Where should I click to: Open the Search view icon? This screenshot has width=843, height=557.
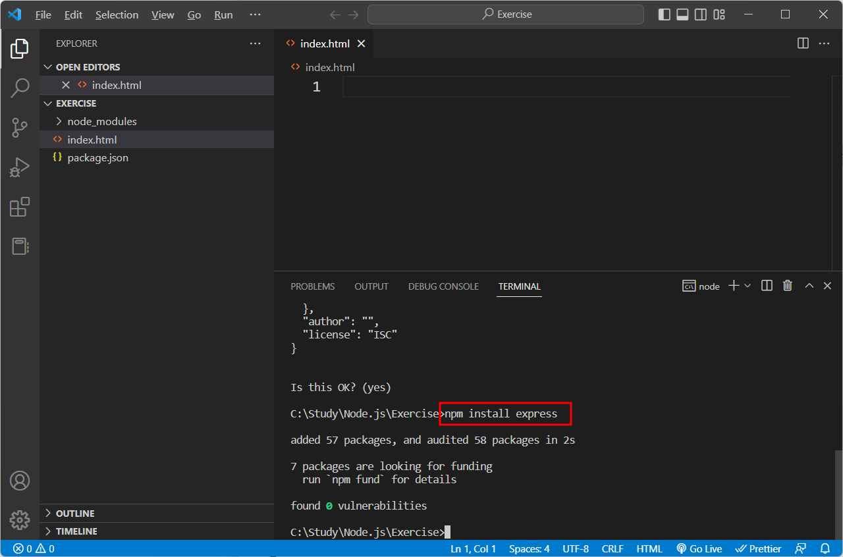pyautogui.click(x=20, y=87)
